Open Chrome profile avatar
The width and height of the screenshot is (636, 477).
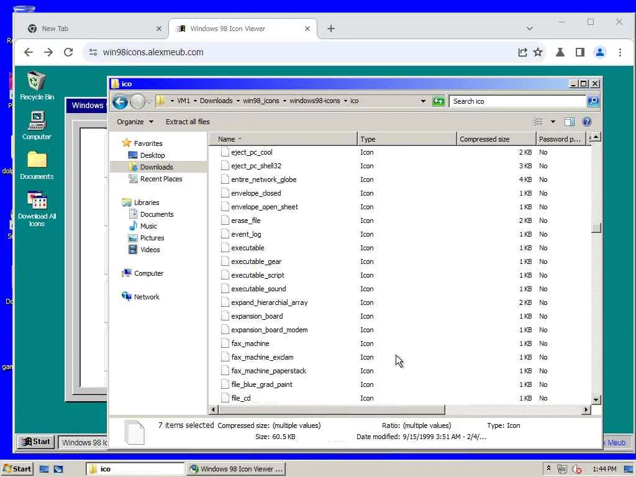pyautogui.click(x=599, y=52)
